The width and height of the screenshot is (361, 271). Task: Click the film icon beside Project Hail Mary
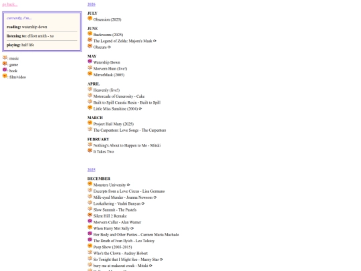pyautogui.click(x=90, y=123)
